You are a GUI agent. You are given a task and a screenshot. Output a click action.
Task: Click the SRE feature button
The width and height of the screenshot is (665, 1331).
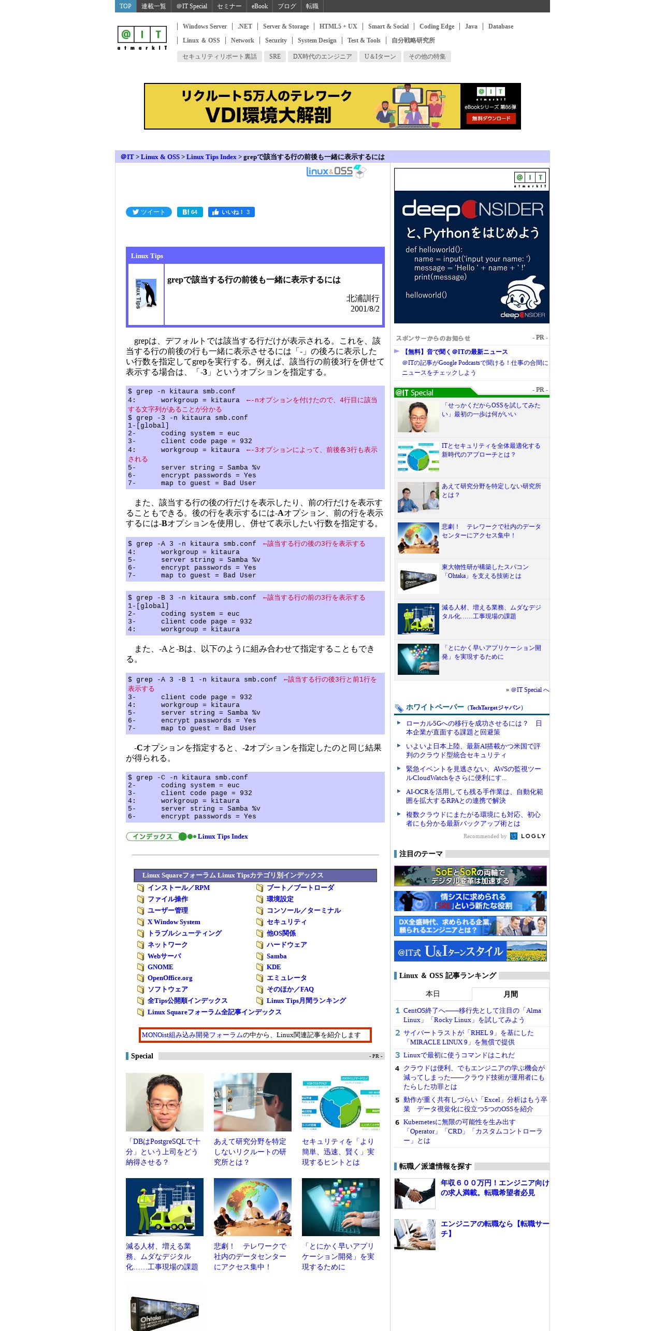(x=275, y=56)
